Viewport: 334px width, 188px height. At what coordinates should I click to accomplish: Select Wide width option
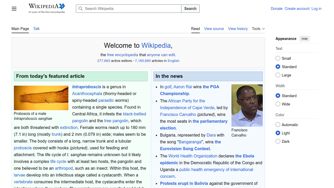278,104
